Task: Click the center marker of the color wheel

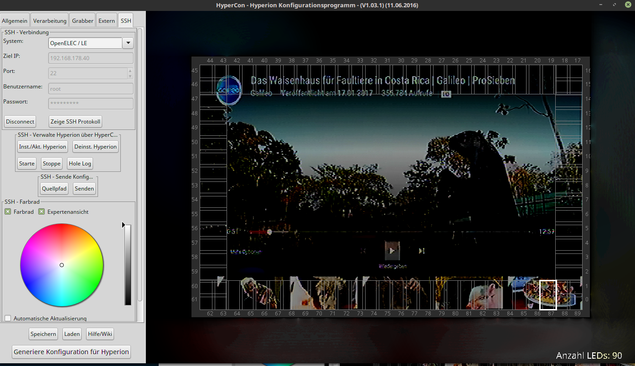Action: [62, 265]
